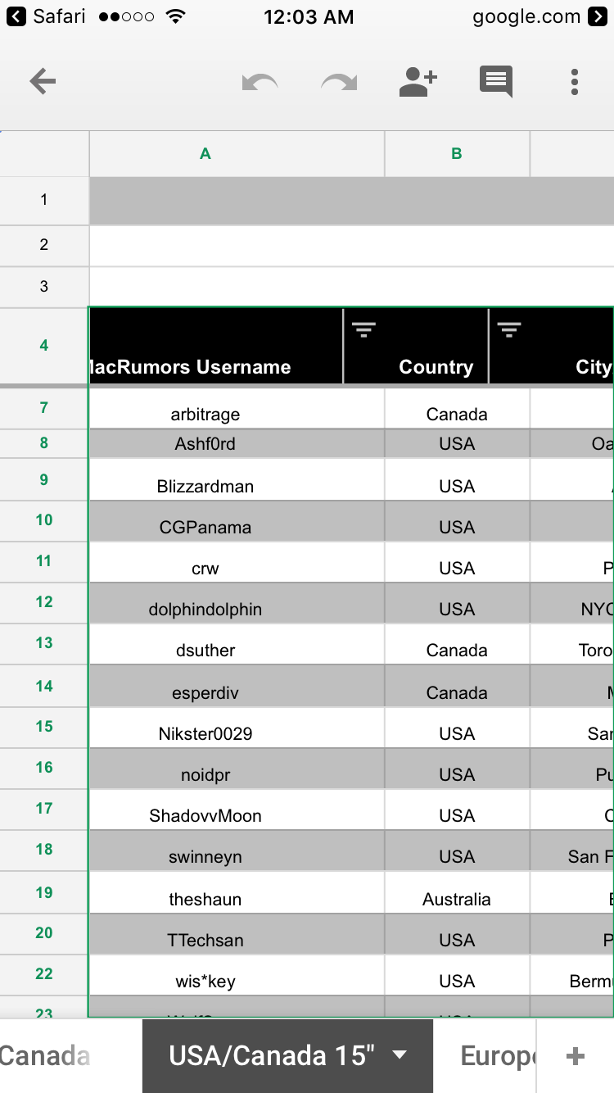The width and height of the screenshot is (614, 1093).
Task: Add a new sheet with plus icon
Action: tap(576, 1056)
